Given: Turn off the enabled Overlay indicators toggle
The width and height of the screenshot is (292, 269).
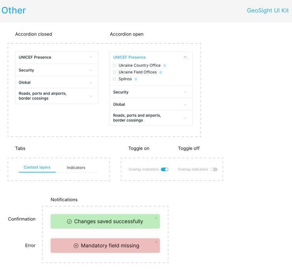Looking at the screenshot, I should pos(165,170).
